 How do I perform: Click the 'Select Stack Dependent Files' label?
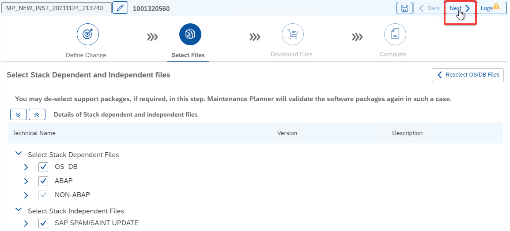pos(73,155)
